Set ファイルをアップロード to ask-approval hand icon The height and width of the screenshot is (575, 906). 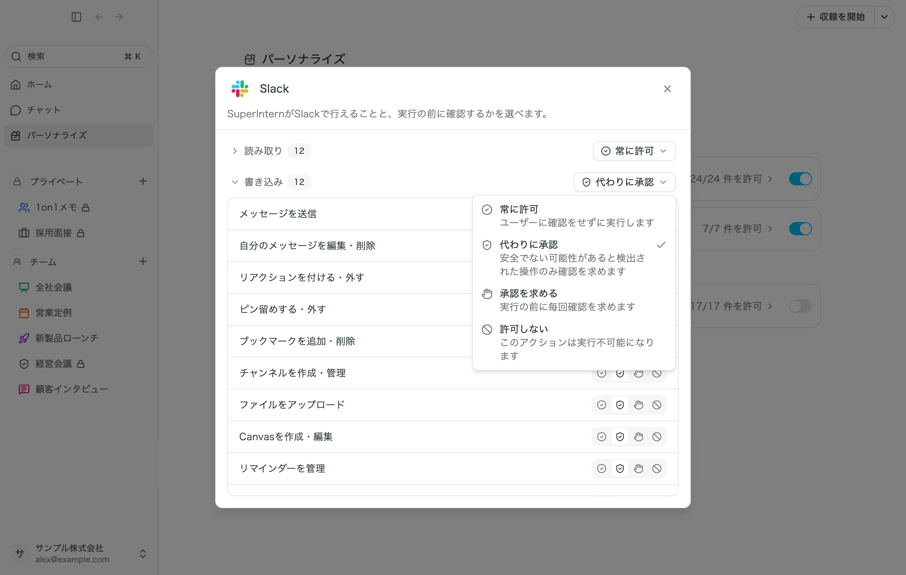coord(638,405)
